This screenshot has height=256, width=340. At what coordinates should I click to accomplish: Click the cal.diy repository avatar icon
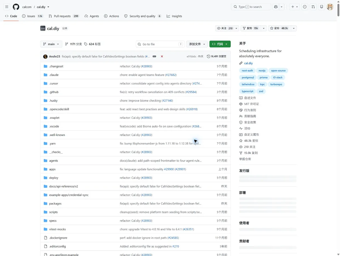point(43,28)
